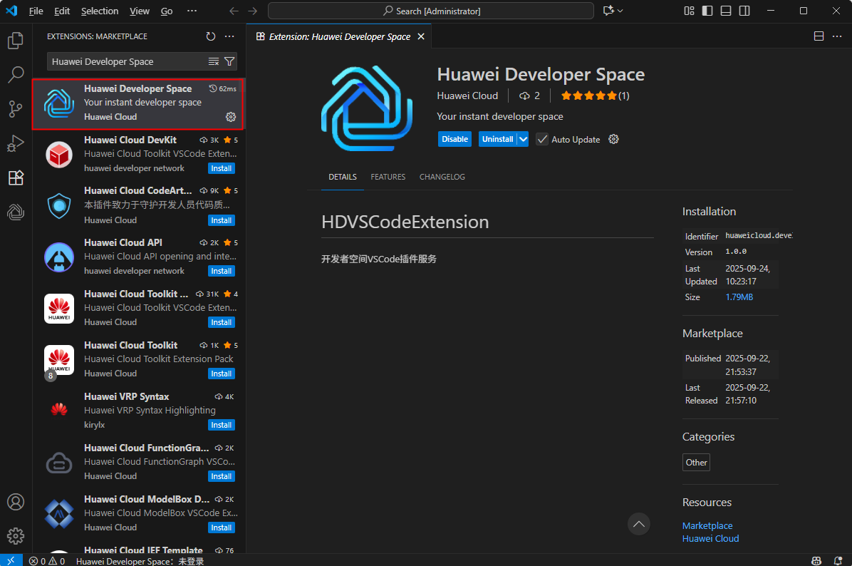Switch to the CHANGELOG tab

[442, 177]
